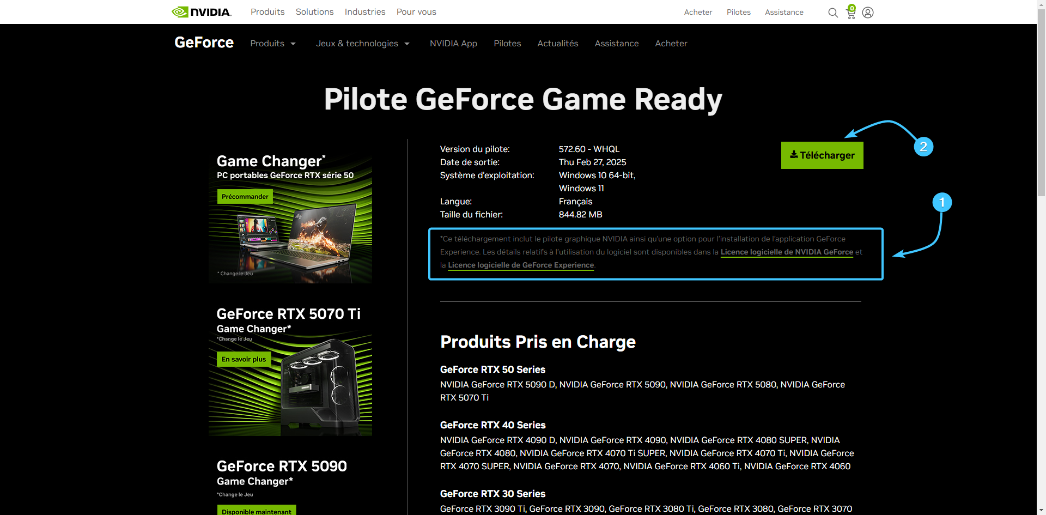1046x515 pixels.
Task: Select driver version 572.60 - WHQL text
Action: coord(589,149)
